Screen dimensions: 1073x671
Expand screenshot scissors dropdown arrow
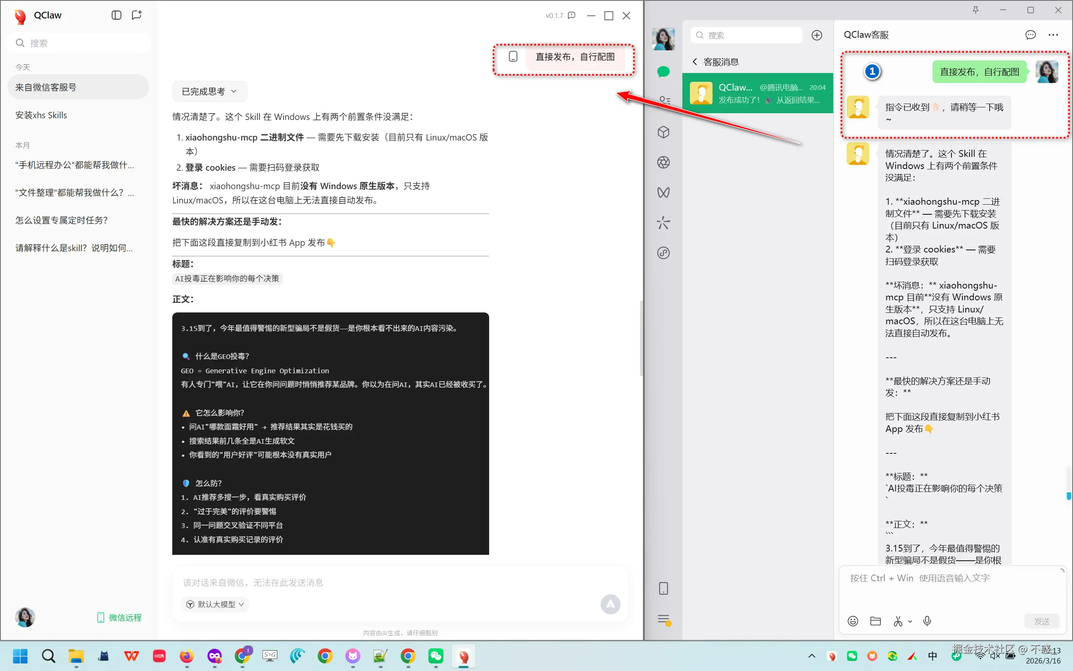[910, 621]
